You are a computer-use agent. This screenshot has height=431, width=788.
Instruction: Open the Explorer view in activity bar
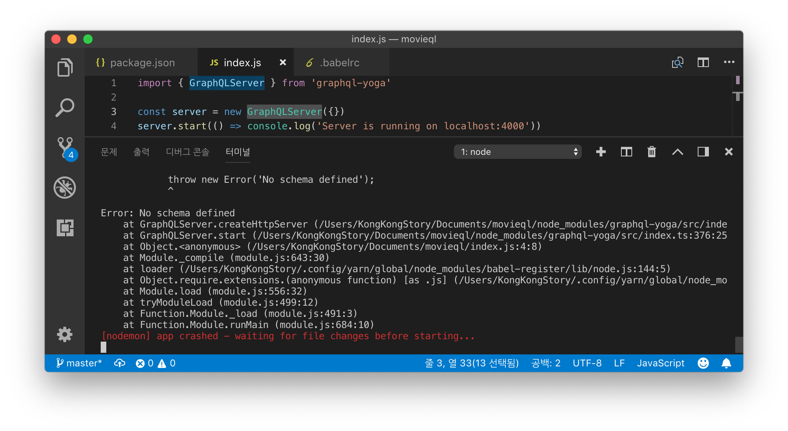pyautogui.click(x=65, y=67)
